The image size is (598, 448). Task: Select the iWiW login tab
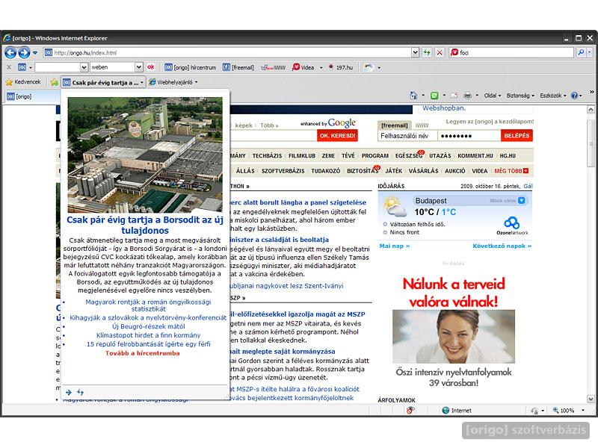[x=422, y=125]
